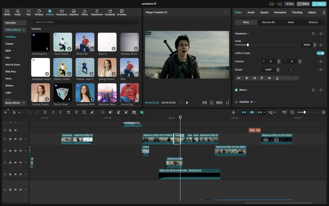Click the microphone record voiceover icon
Screen dimensions: 329x206
point(233,112)
